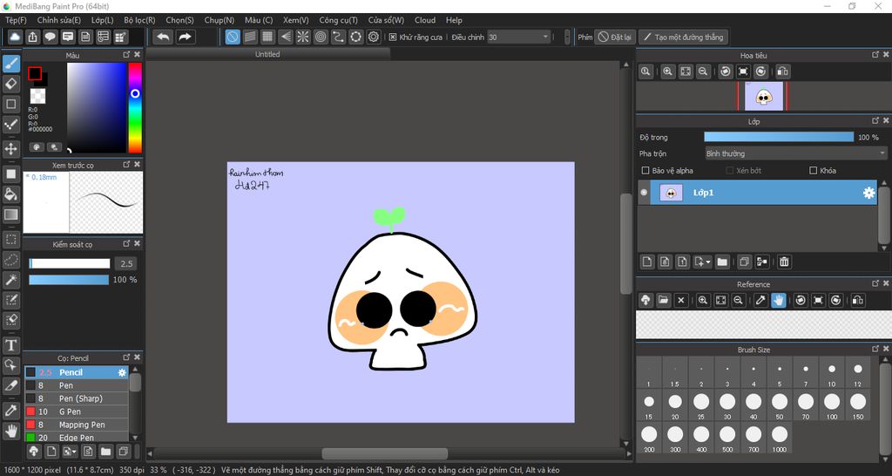Viewport: 892px width, 476px height.
Task: Select the Mapping Pen brush
Action: [77, 425]
